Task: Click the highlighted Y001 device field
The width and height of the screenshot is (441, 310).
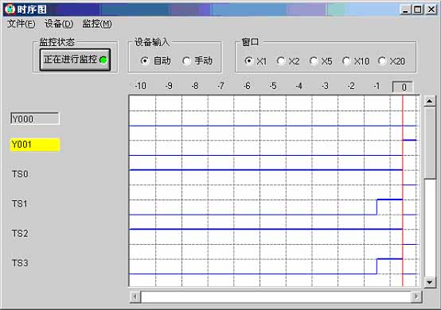Action: pyautogui.click(x=35, y=145)
